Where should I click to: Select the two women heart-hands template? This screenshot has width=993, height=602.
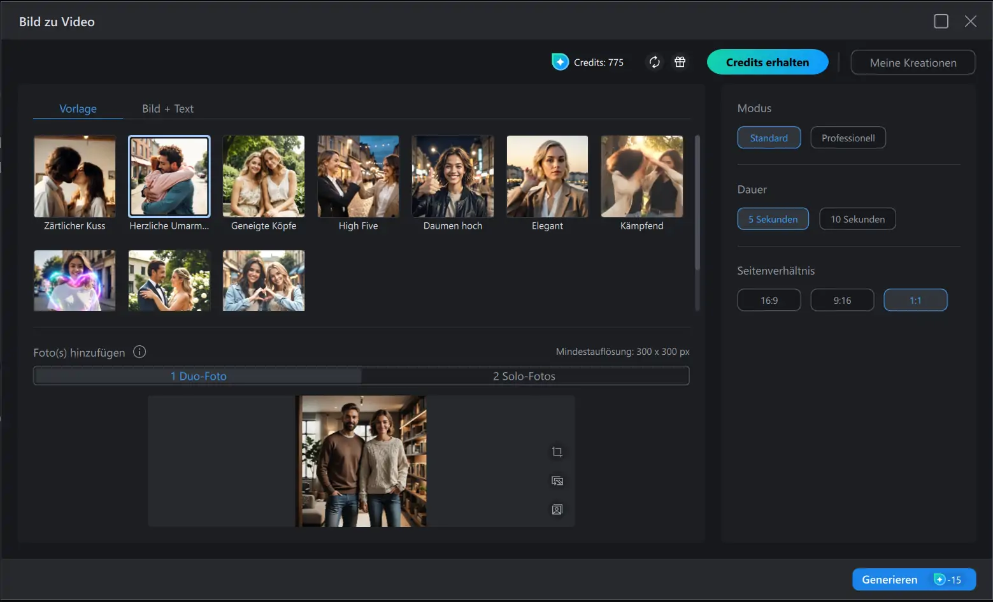click(x=264, y=280)
